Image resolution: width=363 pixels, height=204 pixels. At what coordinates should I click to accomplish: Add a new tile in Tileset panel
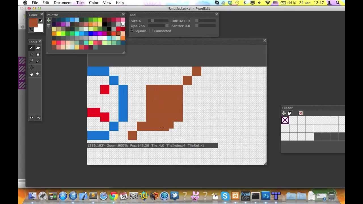(x=284, y=113)
